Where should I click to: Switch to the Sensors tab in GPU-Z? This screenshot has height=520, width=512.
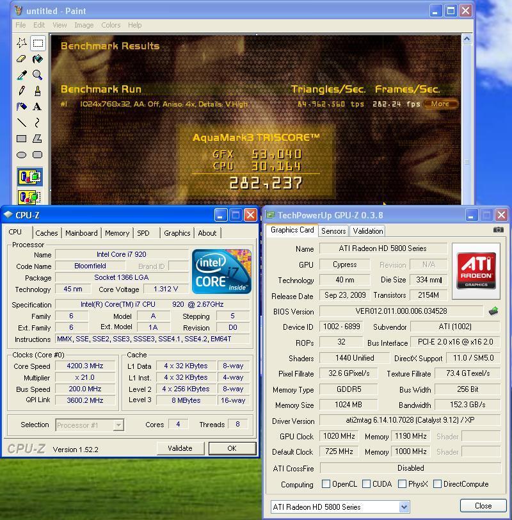point(333,231)
